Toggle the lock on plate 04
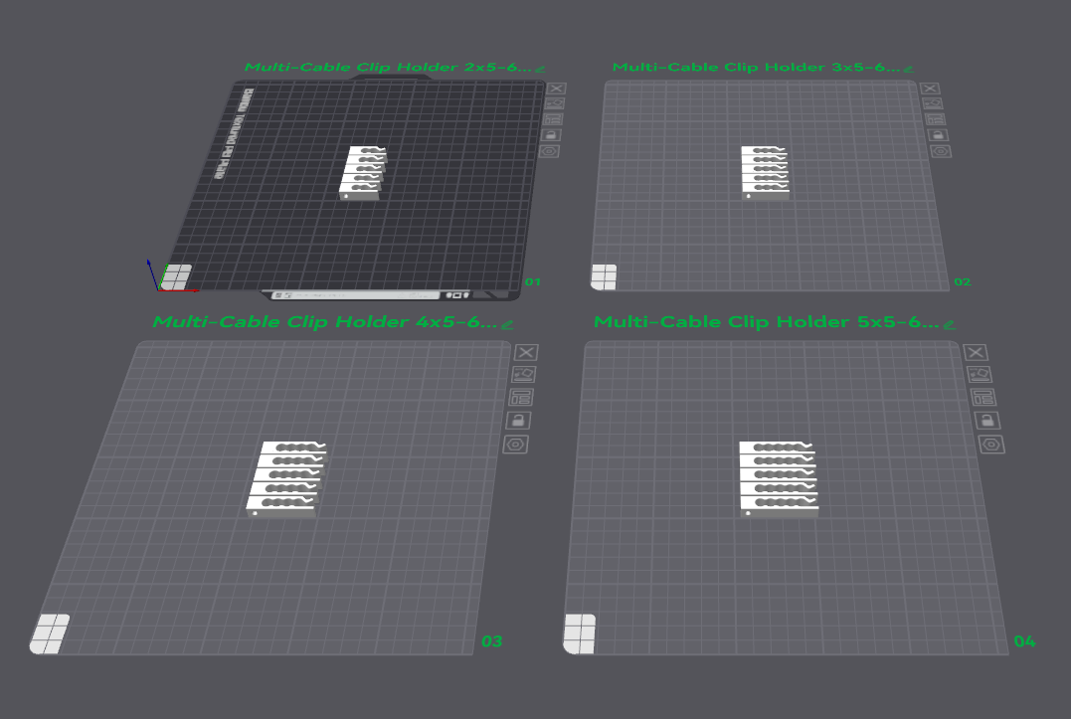 pyautogui.click(x=987, y=421)
